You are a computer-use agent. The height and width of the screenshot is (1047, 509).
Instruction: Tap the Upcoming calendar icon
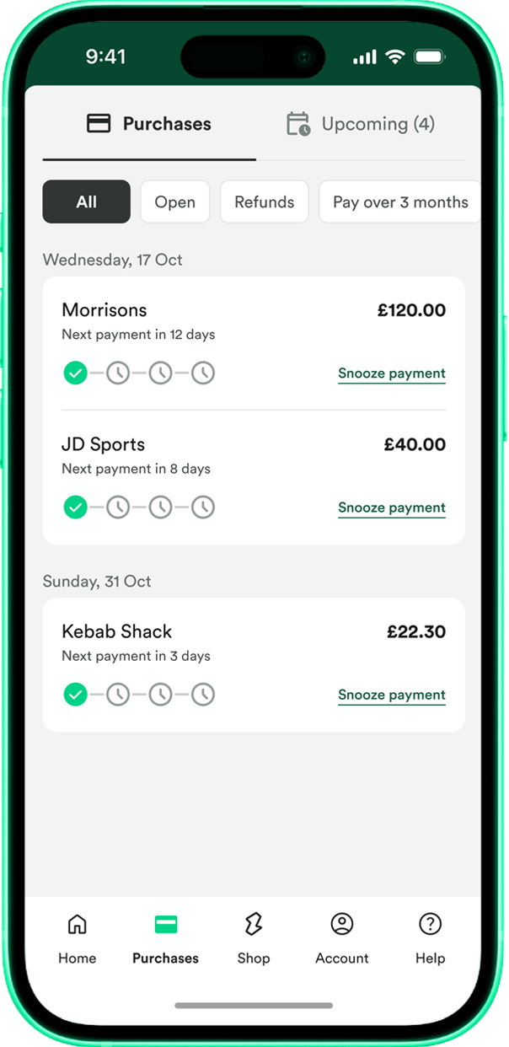click(298, 124)
